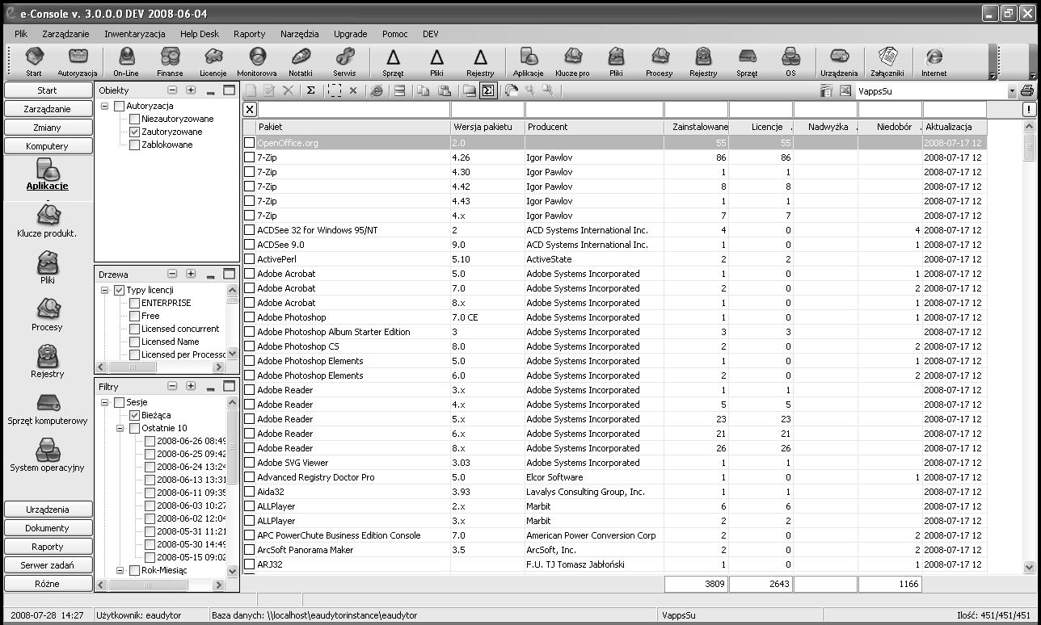The height and width of the screenshot is (625, 1041).
Task: Click the printer icon beside VappsSu
Action: point(1027,90)
